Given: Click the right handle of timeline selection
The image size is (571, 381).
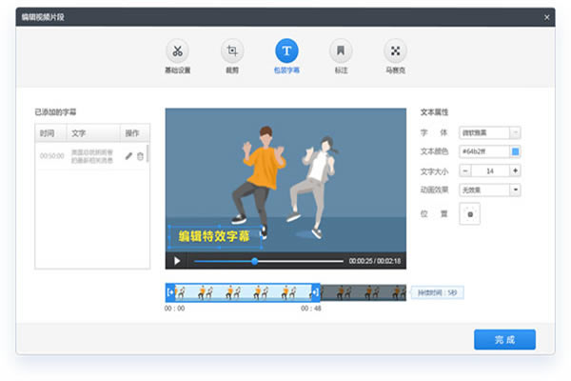Looking at the screenshot, I should pos(315,292).
